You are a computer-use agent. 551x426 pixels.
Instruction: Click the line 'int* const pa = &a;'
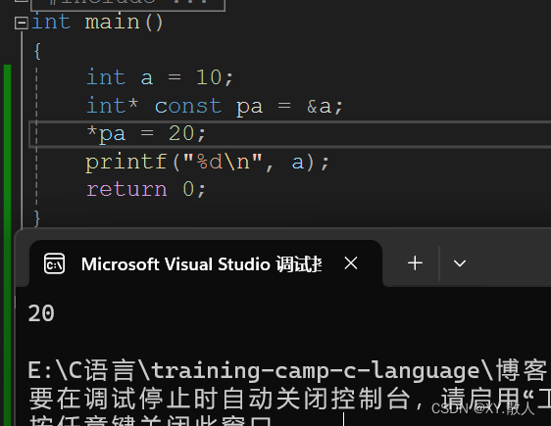(215, 106)
